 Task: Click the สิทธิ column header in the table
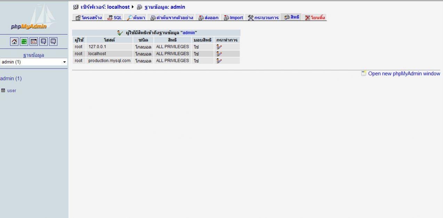[173, 40]
